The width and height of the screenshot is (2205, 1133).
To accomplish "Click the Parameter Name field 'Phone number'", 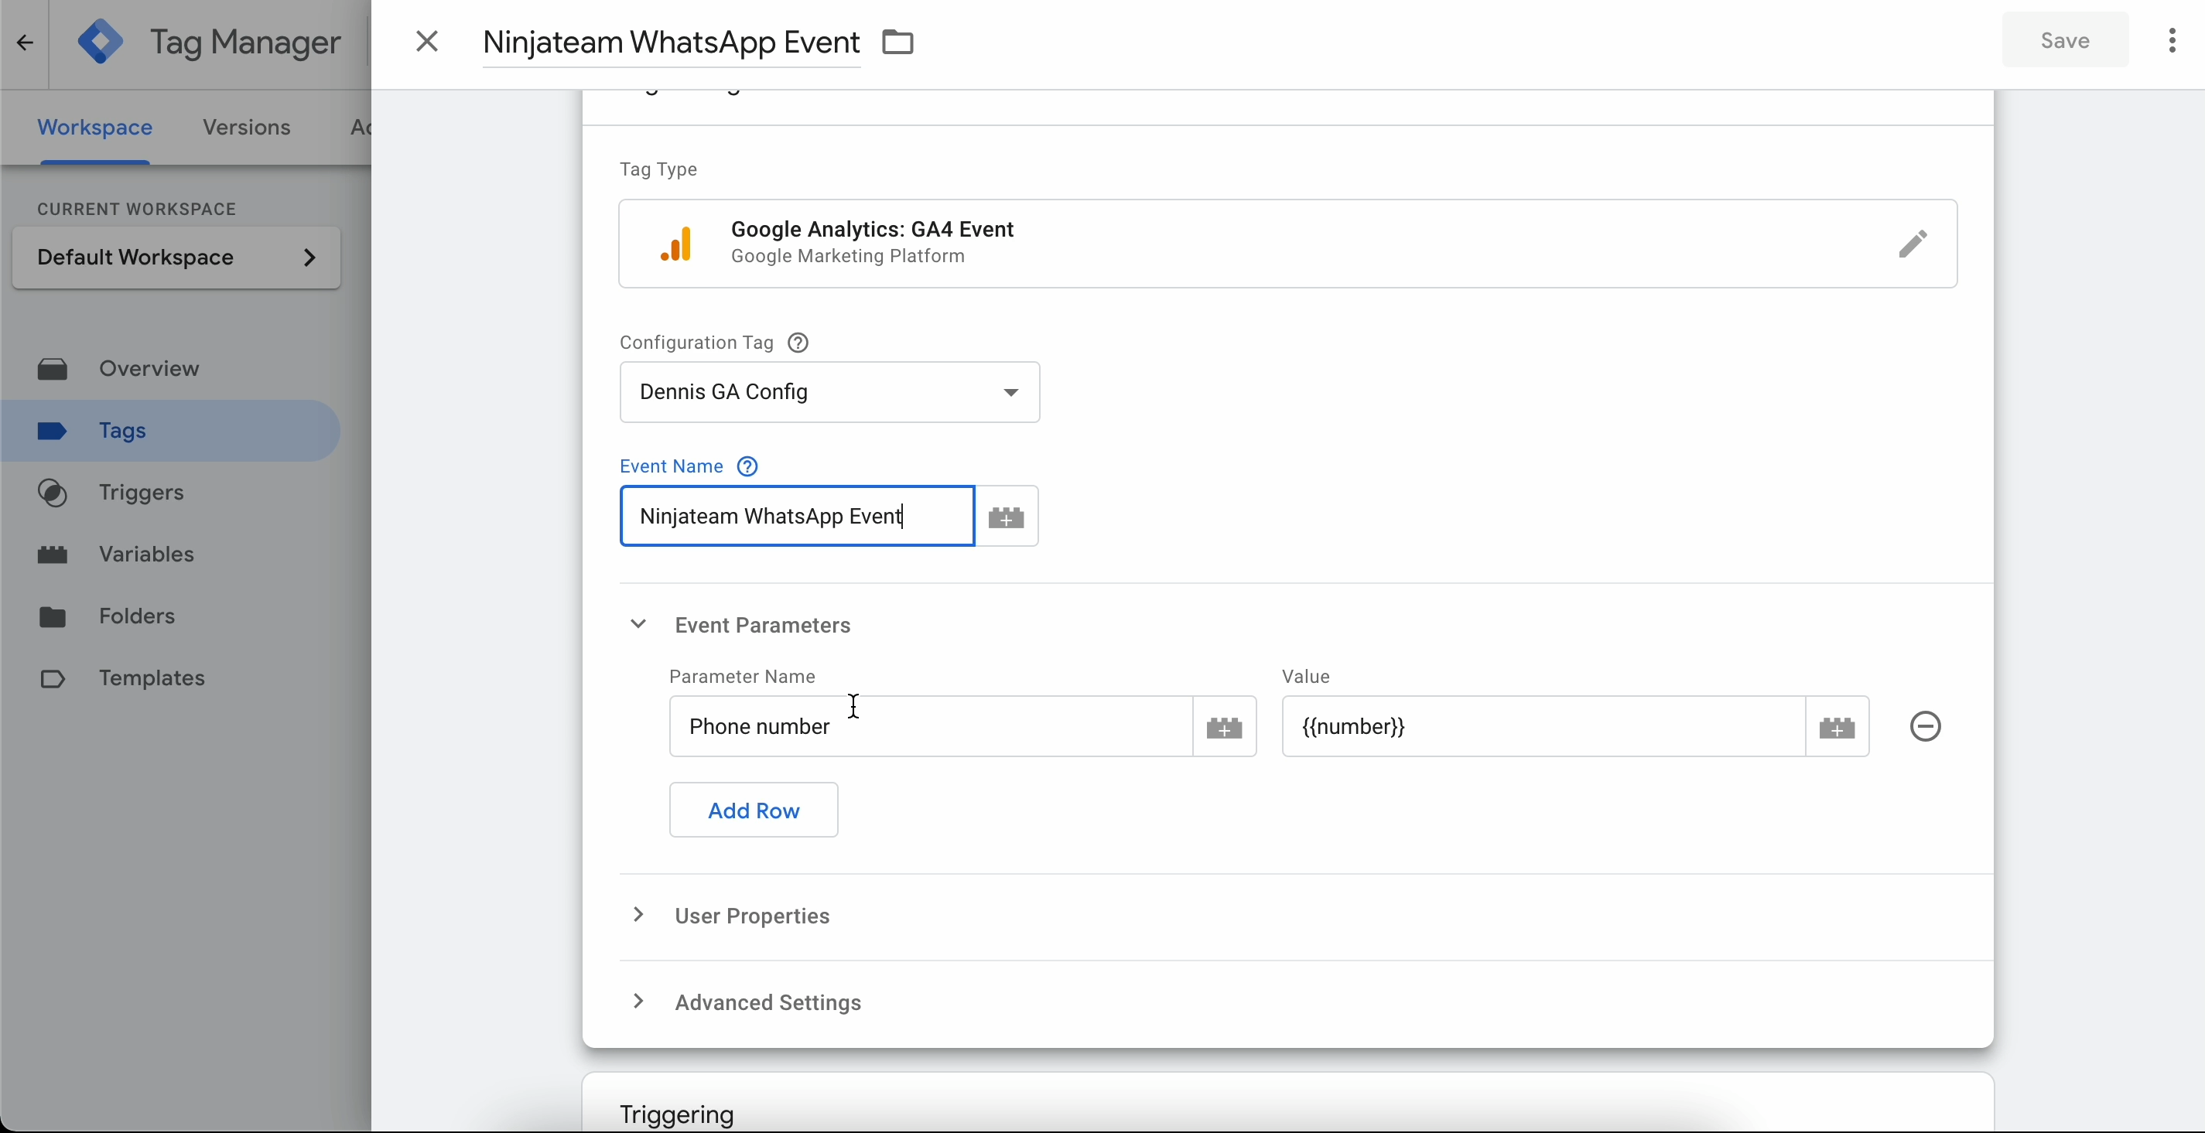I will (x=931, y=726).
